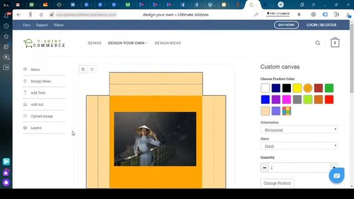Screen dimensions: 354x199
Task: Click the bookmark page icon
Action: coord(299,15)
